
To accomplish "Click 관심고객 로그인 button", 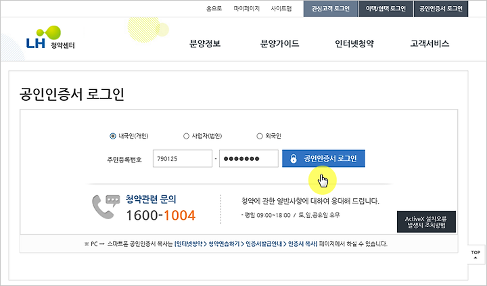I will pos(331,9).
